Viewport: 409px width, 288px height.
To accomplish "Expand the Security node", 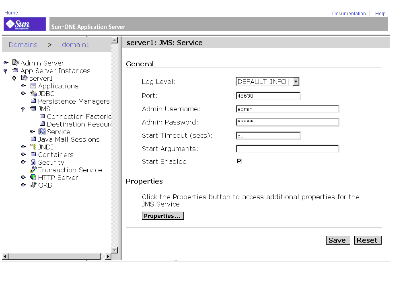I will 23,162.
